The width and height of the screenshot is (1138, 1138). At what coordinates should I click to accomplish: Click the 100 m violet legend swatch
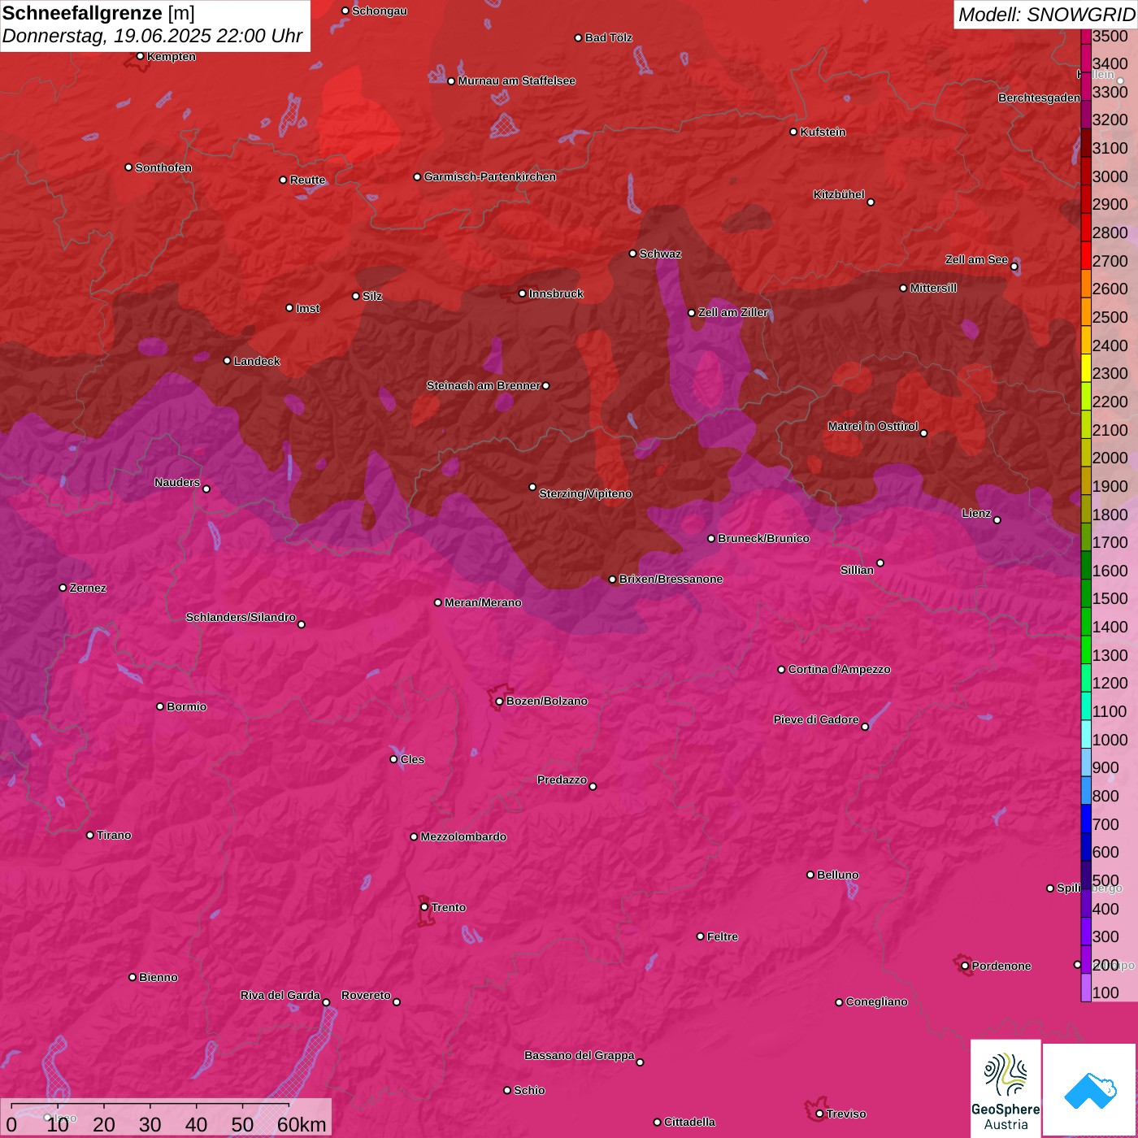tap(1085, 988)
